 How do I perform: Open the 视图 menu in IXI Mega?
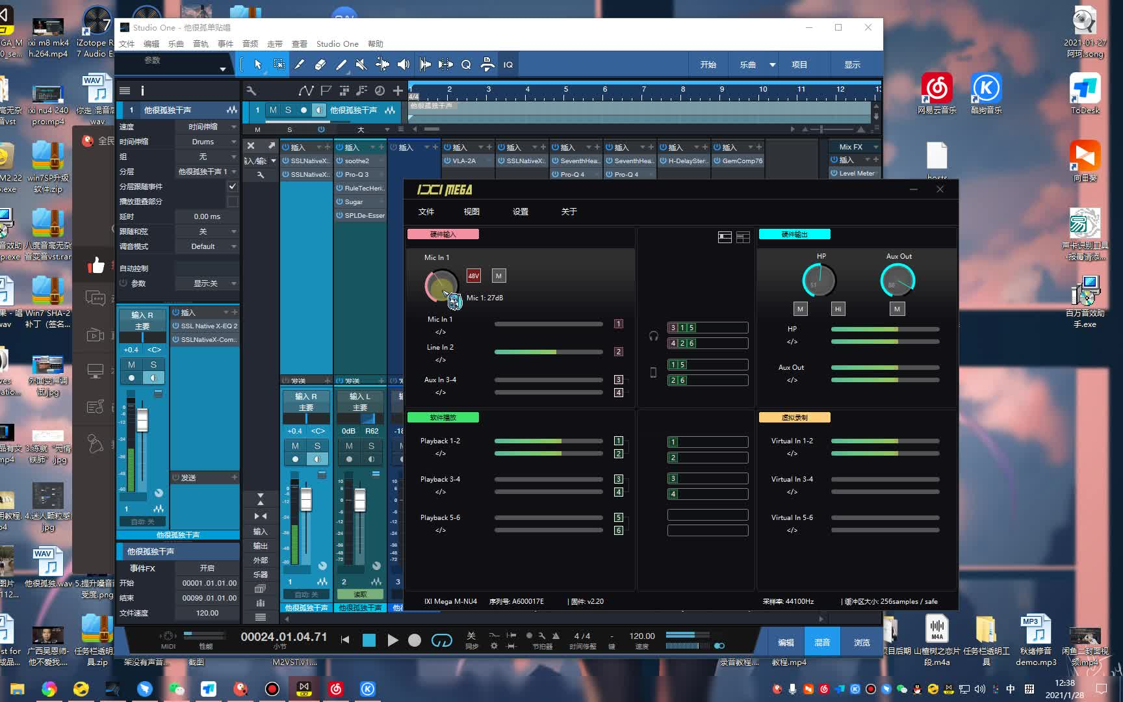pos(472,212)
